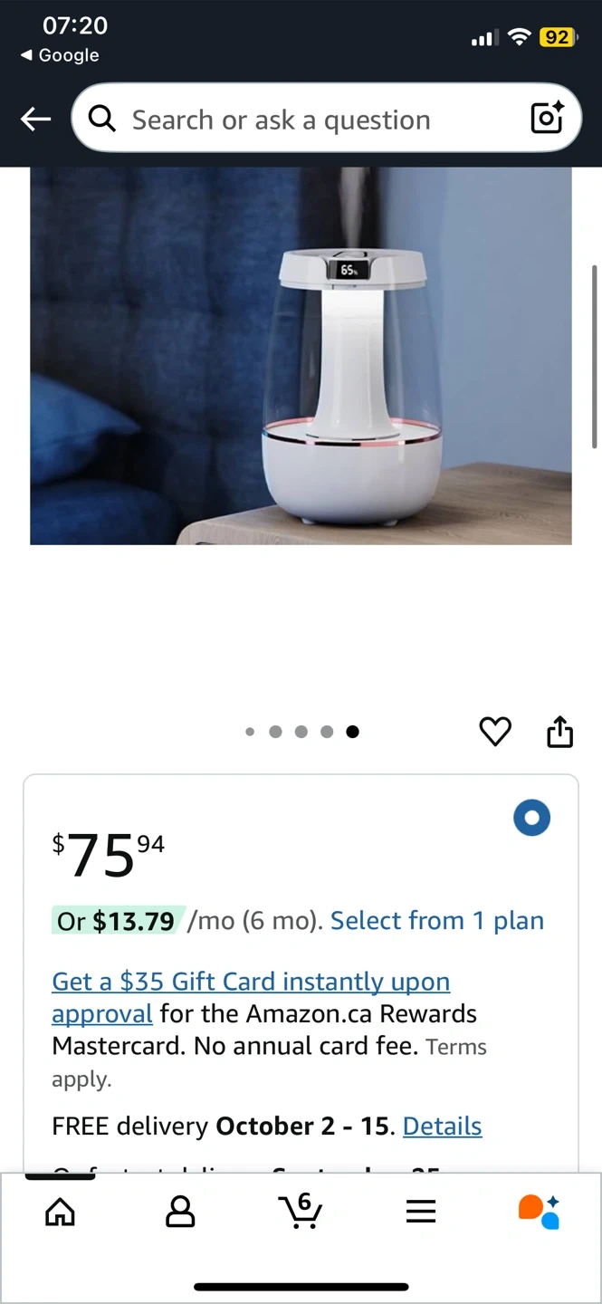Open camera lens visual search
The height and width of the screenshot is (1304, 602).
(547, 119)
